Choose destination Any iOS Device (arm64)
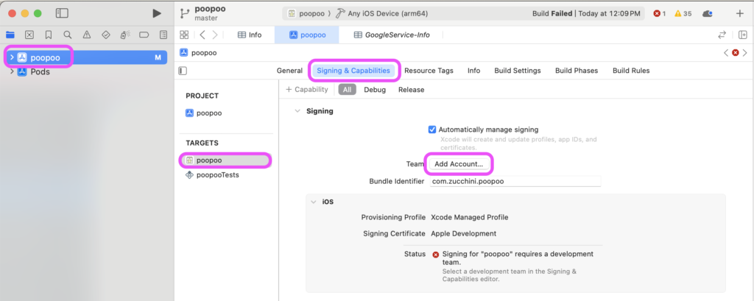The height and width of the screenshot is (301, 754). click(x=382, y=13)
